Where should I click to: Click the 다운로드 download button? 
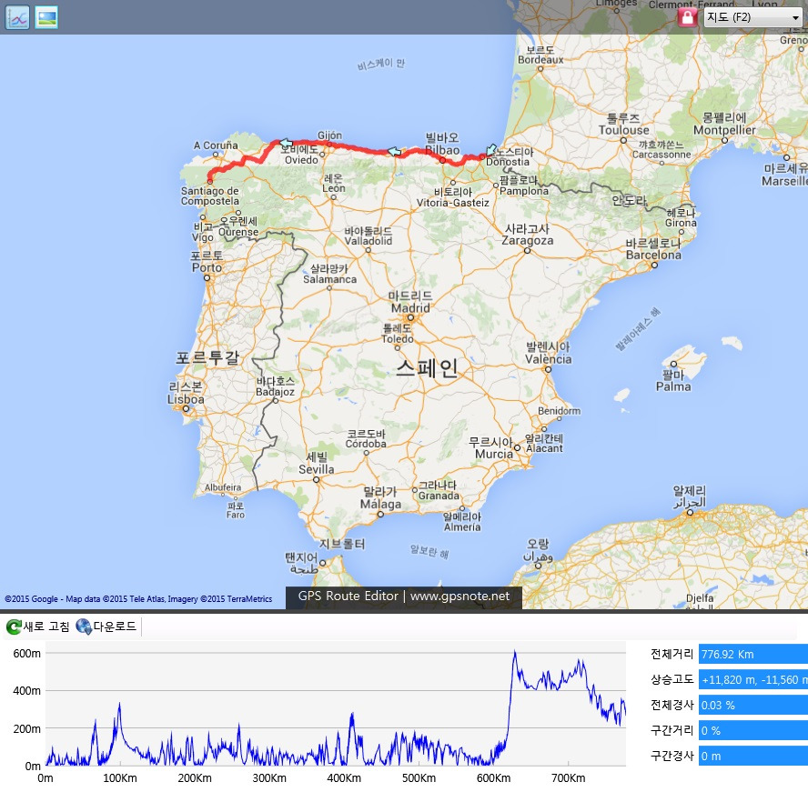(106, 627)
